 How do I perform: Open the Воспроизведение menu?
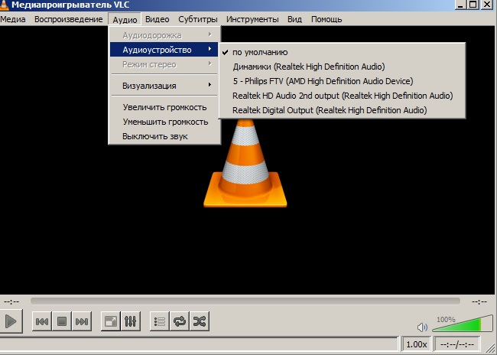point(69,19)
